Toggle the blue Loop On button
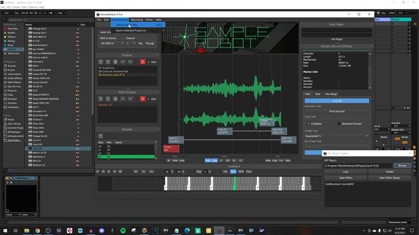Viewport: 419px width, 235px height. coord(337,101)
